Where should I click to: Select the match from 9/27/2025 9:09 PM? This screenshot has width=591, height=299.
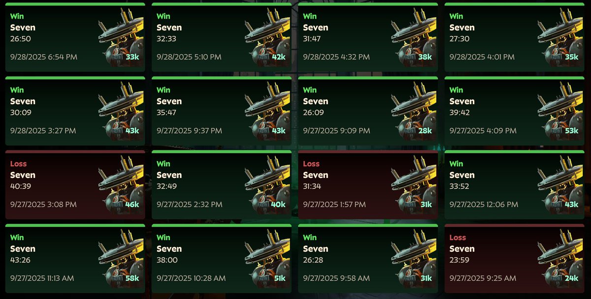coord(368,111)
